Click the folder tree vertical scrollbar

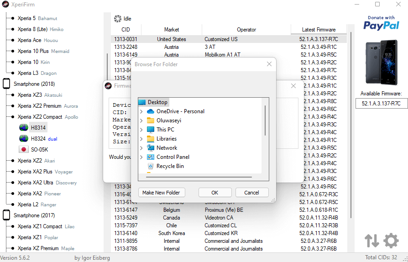click(x=265, y=121)
